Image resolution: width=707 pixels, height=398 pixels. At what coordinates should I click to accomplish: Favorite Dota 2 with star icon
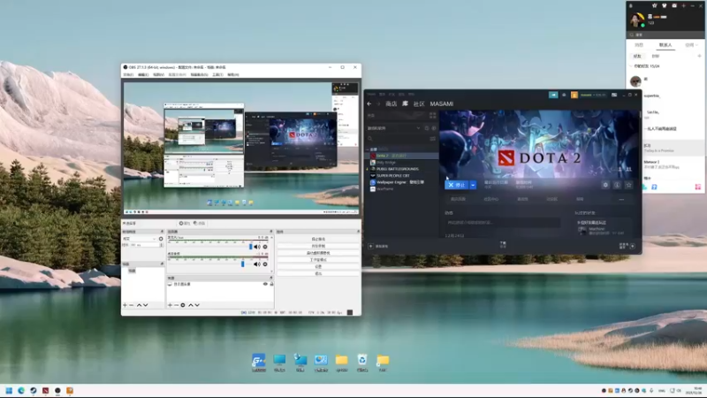click(629, 185)
